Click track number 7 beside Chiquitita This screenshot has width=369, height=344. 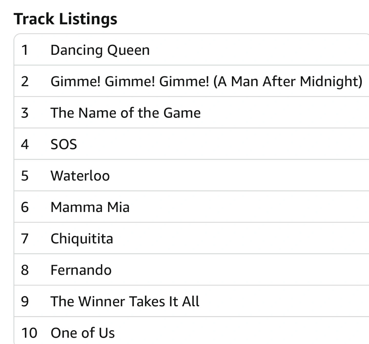coord(25,239)
